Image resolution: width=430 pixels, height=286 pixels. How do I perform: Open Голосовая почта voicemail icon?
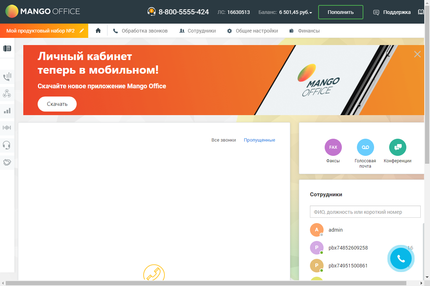pos(365,147)
